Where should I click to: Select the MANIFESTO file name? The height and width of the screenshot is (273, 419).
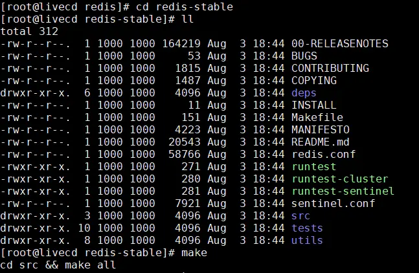pyautogui.click(x=321, y=129)
